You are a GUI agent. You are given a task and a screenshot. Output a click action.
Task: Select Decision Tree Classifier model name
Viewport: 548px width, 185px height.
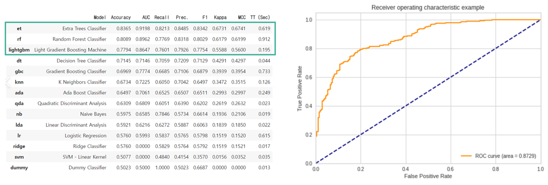point(81,61)
